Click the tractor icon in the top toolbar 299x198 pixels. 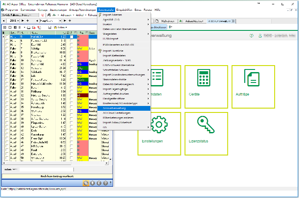click(49, 15)
